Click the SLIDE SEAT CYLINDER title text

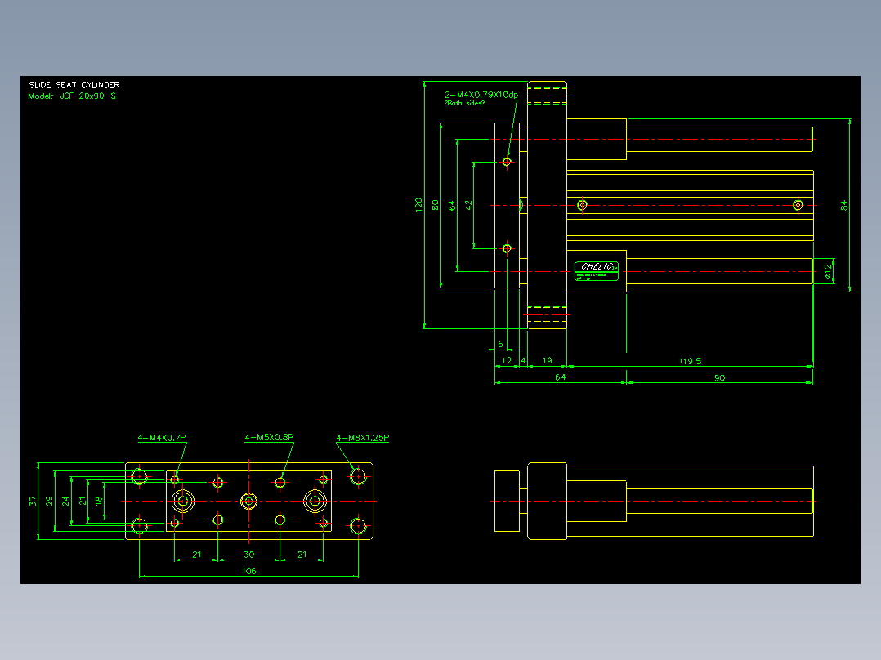[74, 85]
